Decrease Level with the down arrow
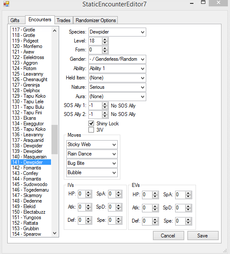The image size is (230, 254). coord(105,43)
